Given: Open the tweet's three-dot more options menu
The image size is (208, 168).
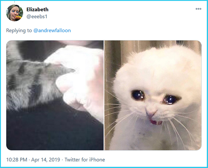Looking at the screenshot, I should [198, 9].
